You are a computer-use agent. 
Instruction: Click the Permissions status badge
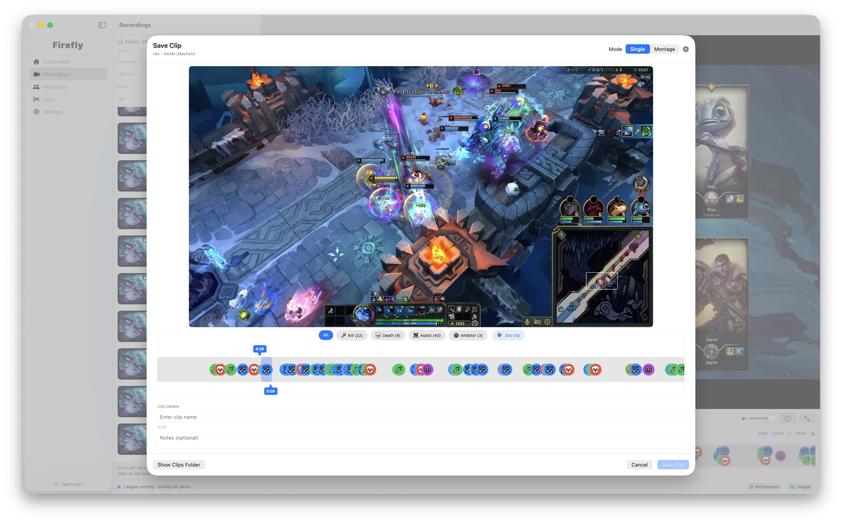(764, 487)
